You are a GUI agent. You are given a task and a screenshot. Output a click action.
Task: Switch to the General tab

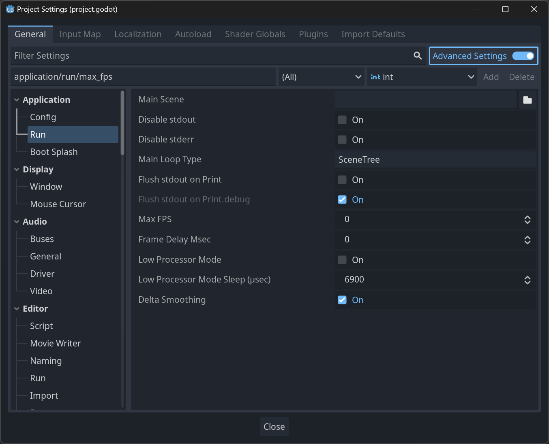tap(30, 34)
